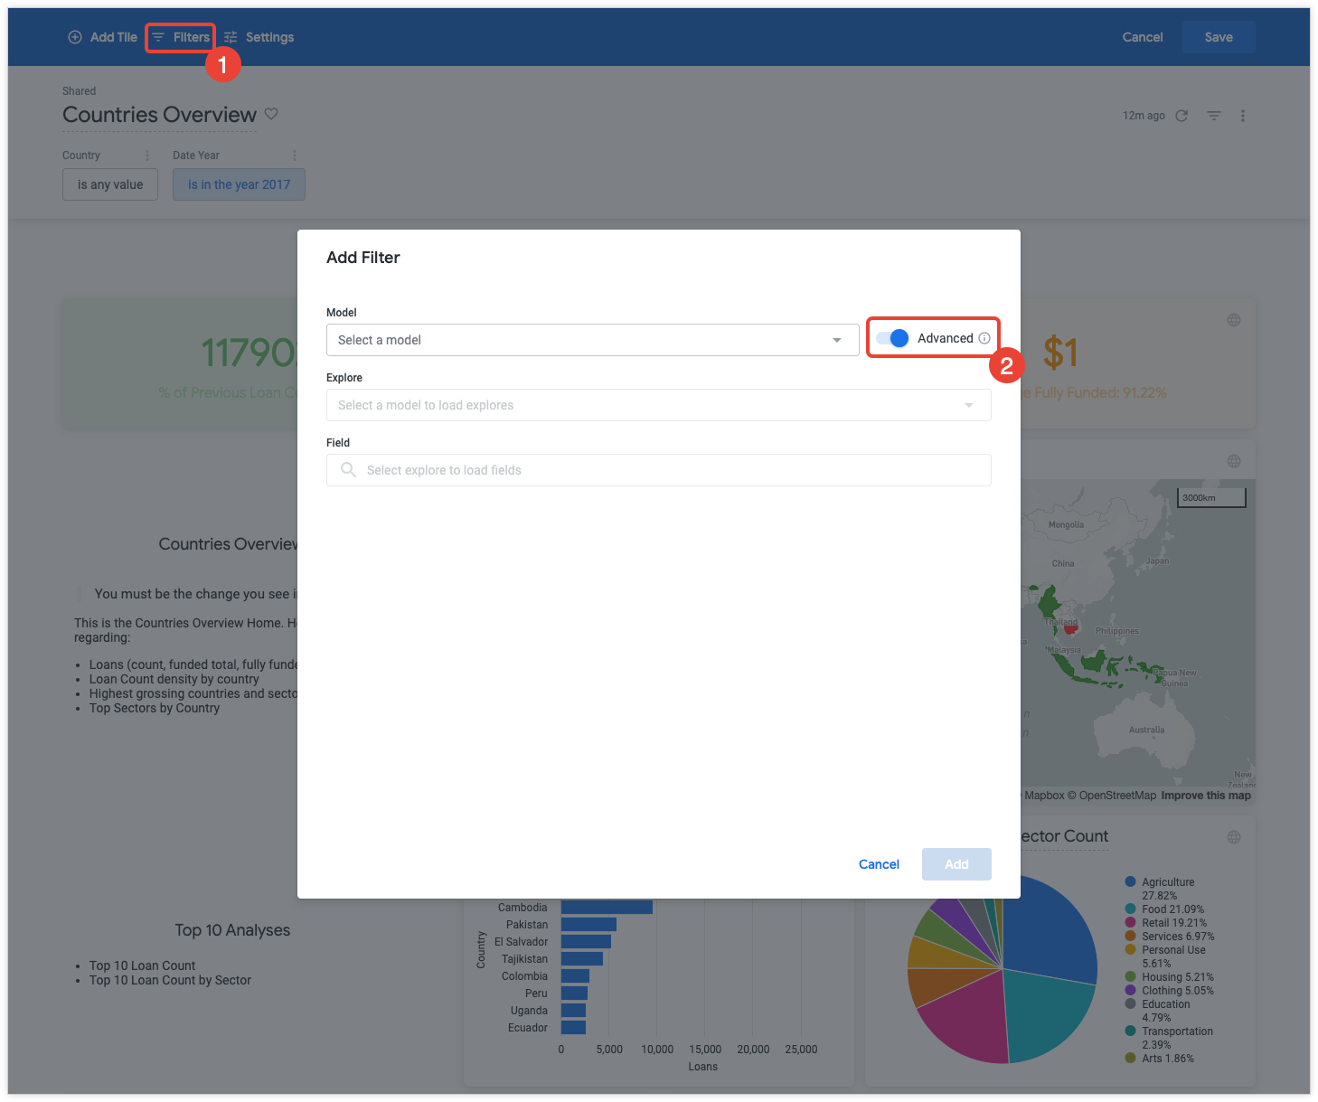This screenshot has width=1318, height=1102.
Task: Click the Agriculture legend color dot
Action: click(x=1130, y=881)
